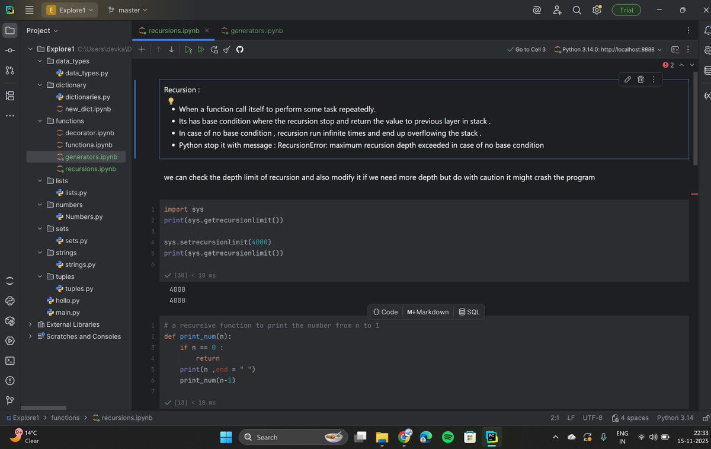The height and width of the screenshot is (449, 711).
Task: Open the Terminal tool window
Action: pyautogui.click(x=10, y=361)
